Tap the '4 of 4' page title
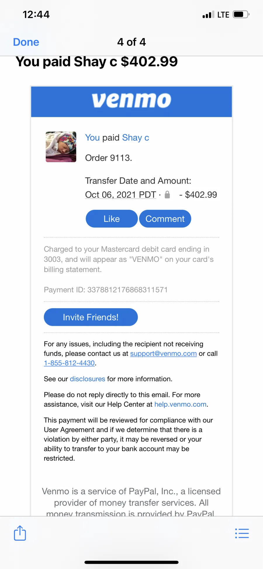 131,42
